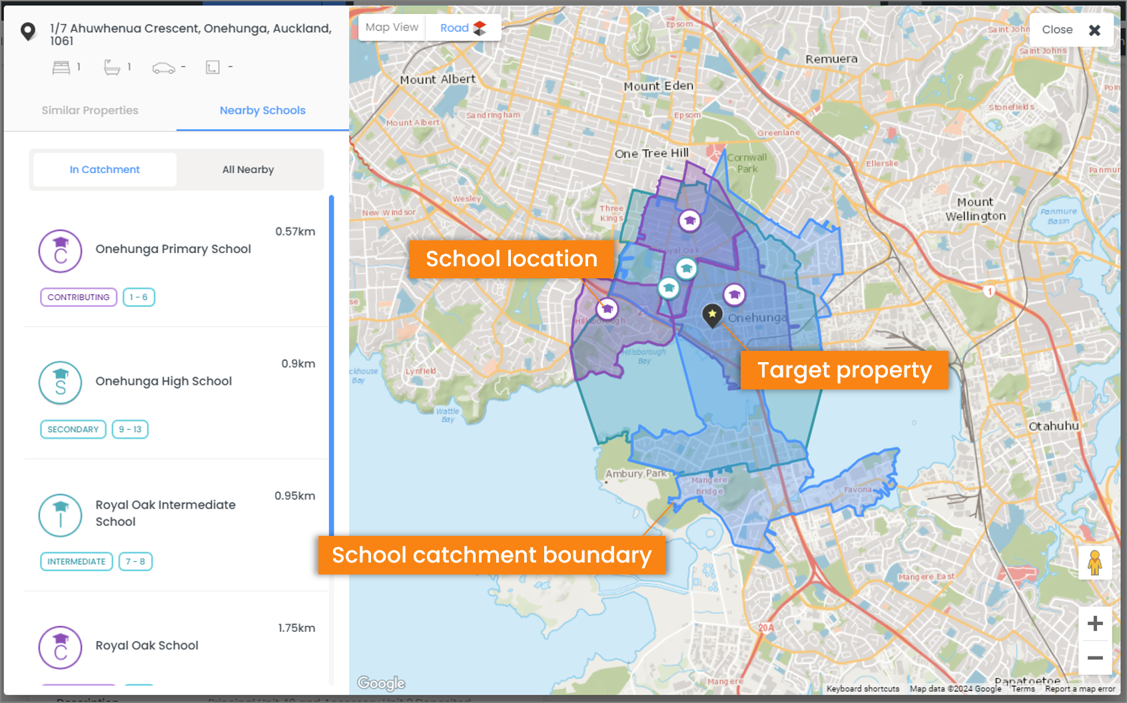The width and height of the screenshot is (1127, 703).
Task: Click the 0.95km distance value
Action: click(294, 496)
